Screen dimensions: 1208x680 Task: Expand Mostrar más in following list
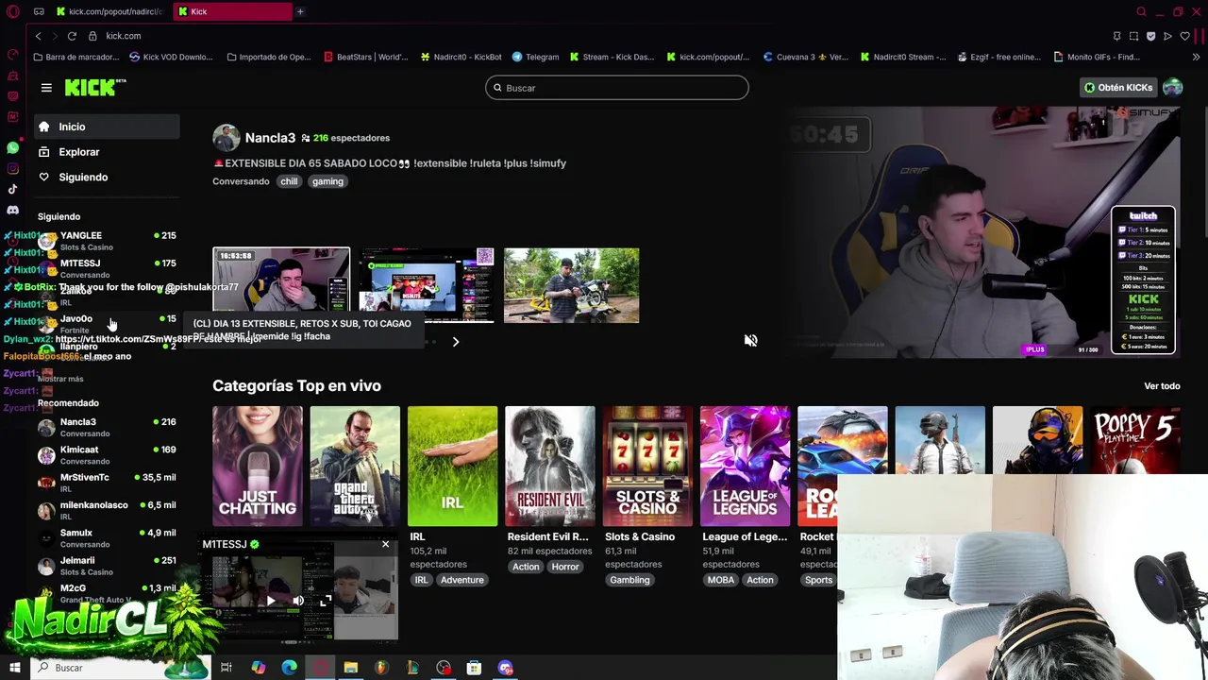pyautogui.click(x=60, y=379)
